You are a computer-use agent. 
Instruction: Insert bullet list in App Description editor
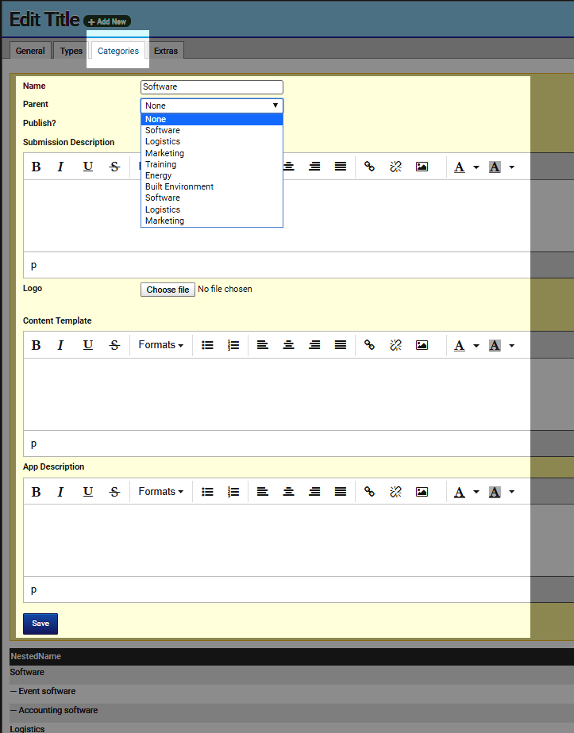click(x=207, y=492)
